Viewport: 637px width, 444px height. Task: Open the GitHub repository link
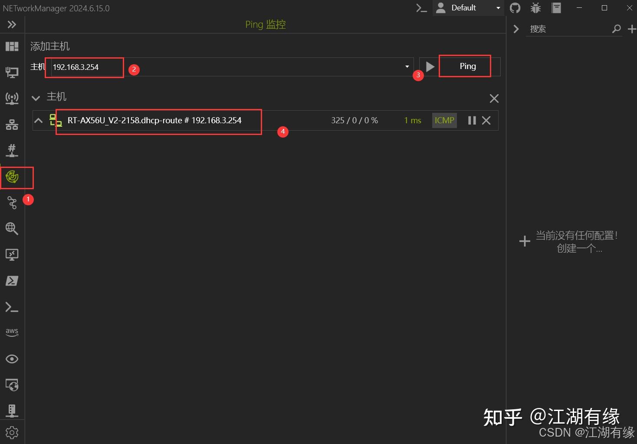click(515, 7)
